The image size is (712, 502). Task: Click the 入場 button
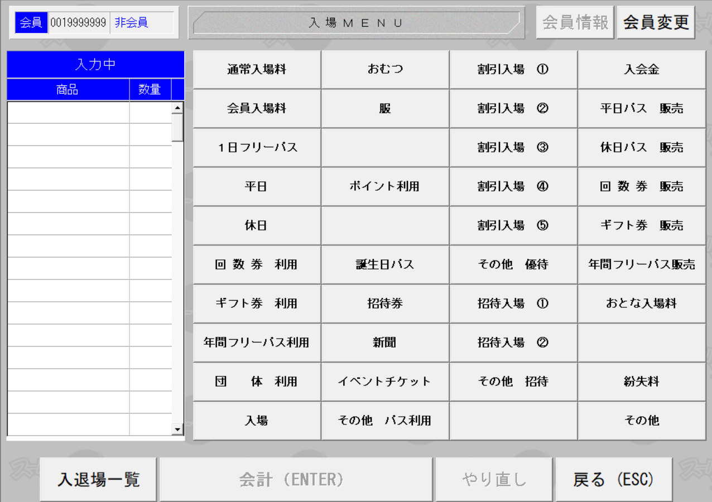pyautogui.click(x=257, y=421)
